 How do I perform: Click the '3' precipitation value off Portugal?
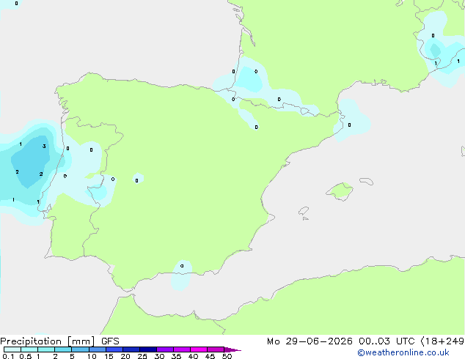click(44, 146)
